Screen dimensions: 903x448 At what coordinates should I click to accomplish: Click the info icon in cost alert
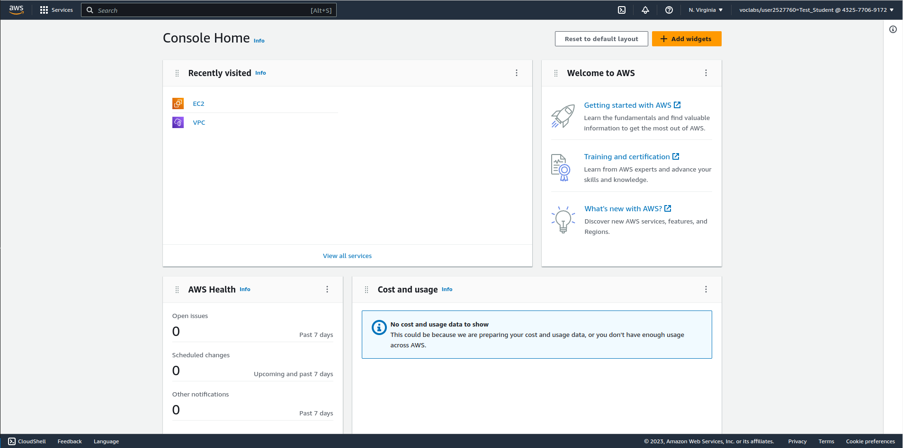point(379,327)
